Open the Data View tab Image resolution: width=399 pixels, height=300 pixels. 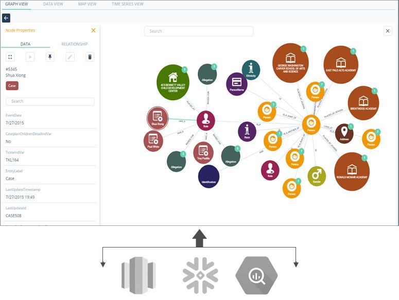pyautogui.click(x=53, y=4)
